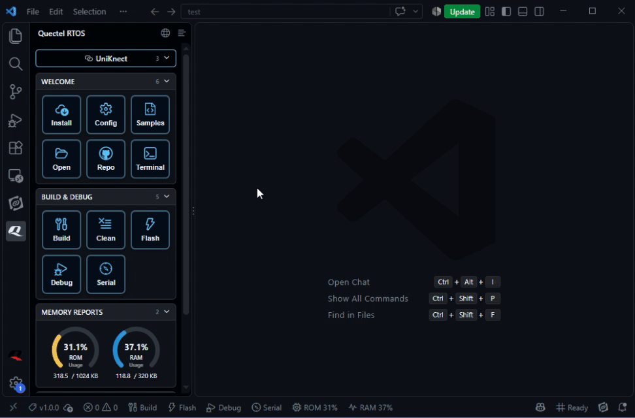
Task: Click the Build tile in Build & Debug
Action: 61,230
